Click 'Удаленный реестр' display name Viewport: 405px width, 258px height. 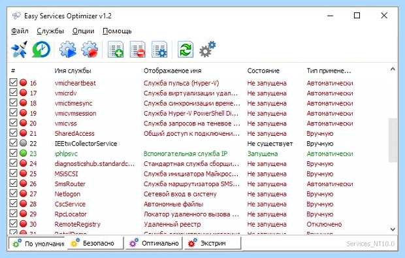pos(172,224)
